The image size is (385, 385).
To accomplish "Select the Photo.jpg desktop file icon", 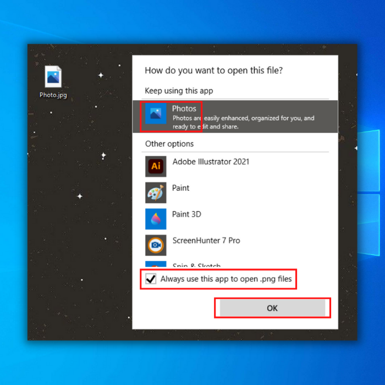I will (53, 76).
